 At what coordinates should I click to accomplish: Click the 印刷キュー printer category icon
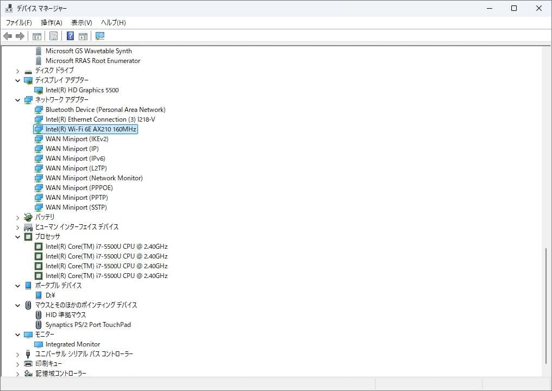(x=28, y=363)
